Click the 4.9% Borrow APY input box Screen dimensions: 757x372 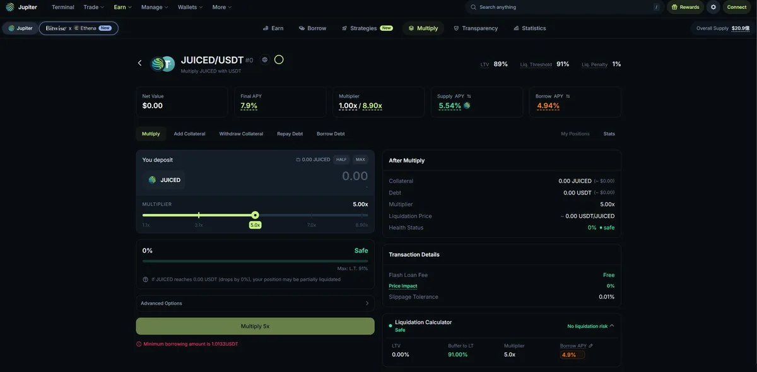(573, 355)
